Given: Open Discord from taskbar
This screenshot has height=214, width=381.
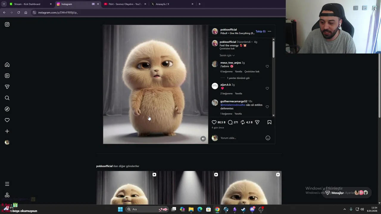Looking at the screenshot, I should coord(252,209).
